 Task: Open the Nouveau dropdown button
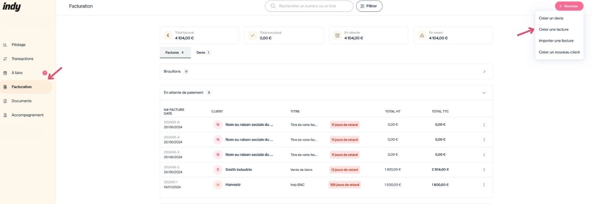[569, 6]
